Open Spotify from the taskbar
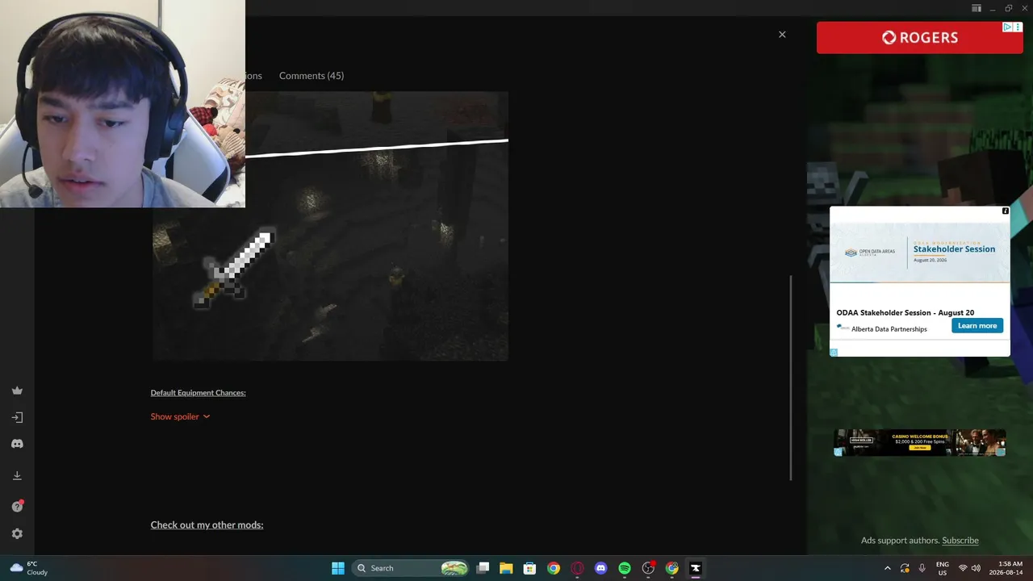Screen dimensions: 1033x581 click(x=625, y=568)
